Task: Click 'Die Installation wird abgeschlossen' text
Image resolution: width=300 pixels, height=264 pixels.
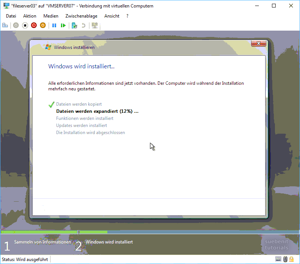Action: (91, 133)
